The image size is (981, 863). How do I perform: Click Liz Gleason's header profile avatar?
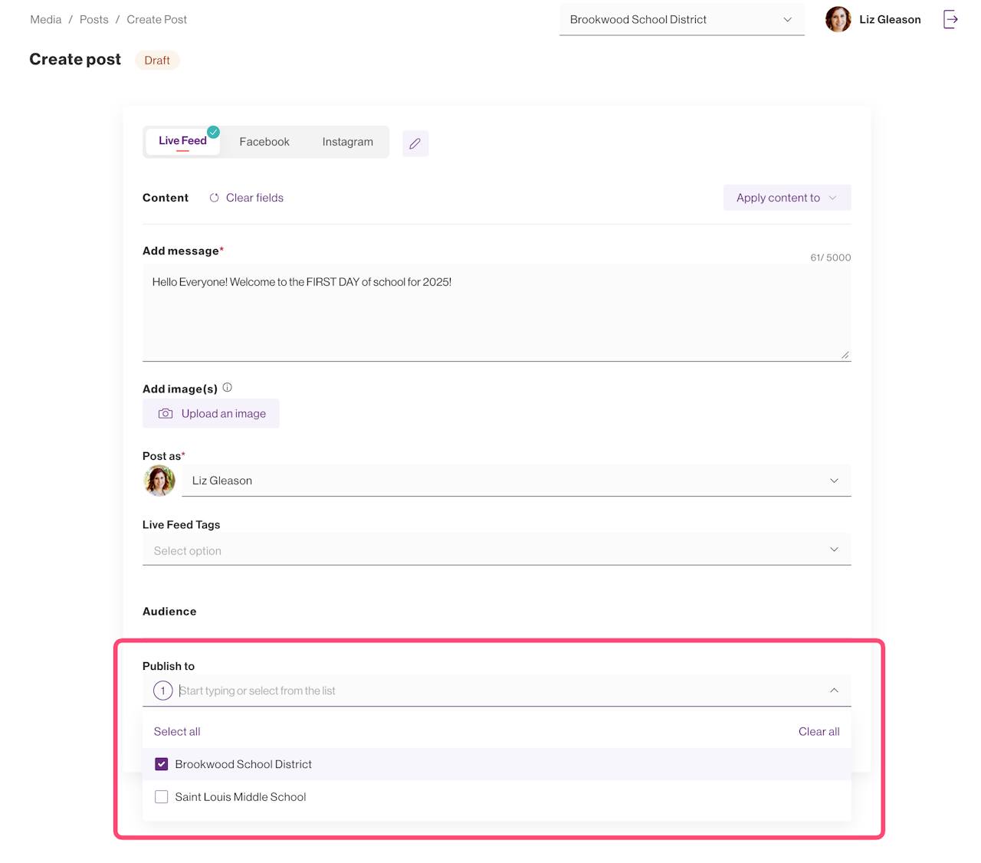point(838,20)
